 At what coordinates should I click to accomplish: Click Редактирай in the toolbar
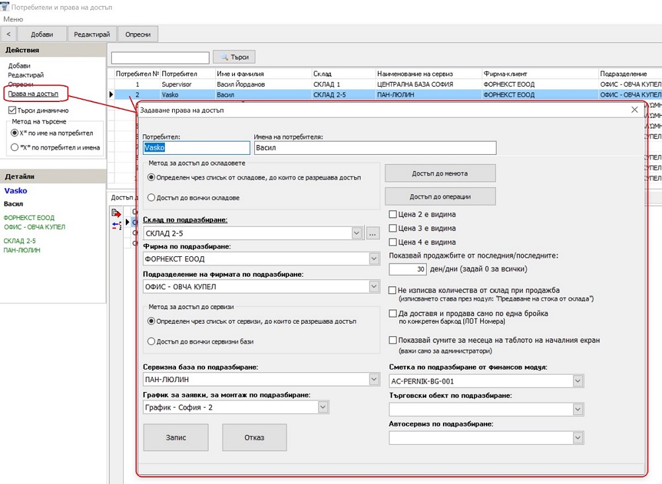(x=91, y=34)
